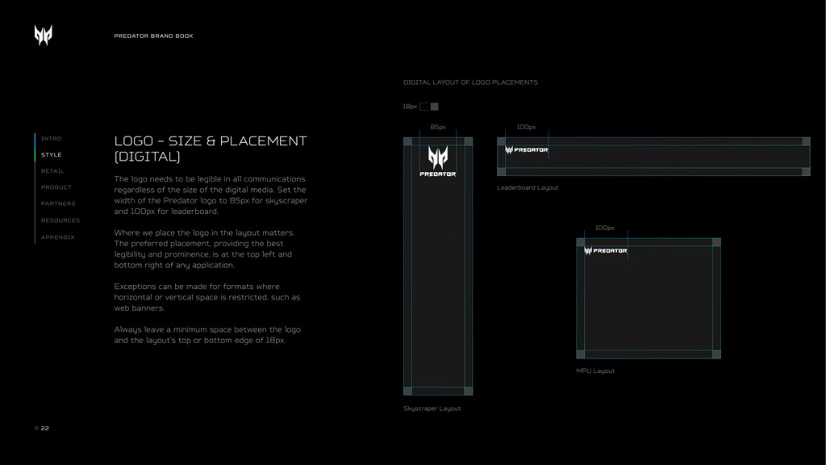Click the Predator Brand Book header text
Image resolution: width=826 pixels, height=465 pixels.
153,36
